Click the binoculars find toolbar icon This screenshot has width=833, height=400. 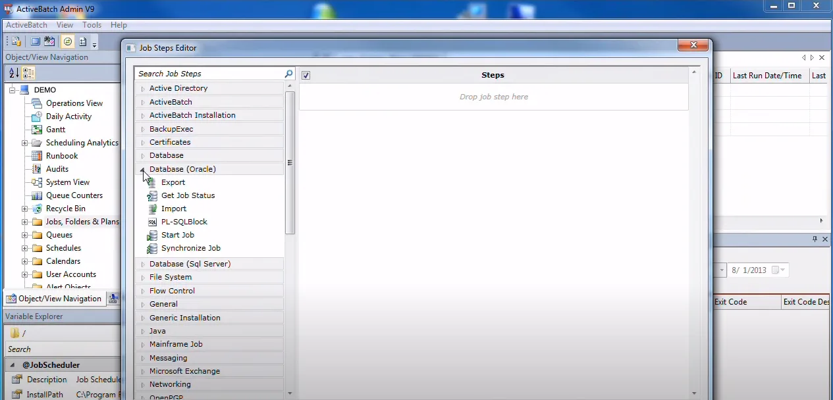pyautogui.click(x=49, y=41)
